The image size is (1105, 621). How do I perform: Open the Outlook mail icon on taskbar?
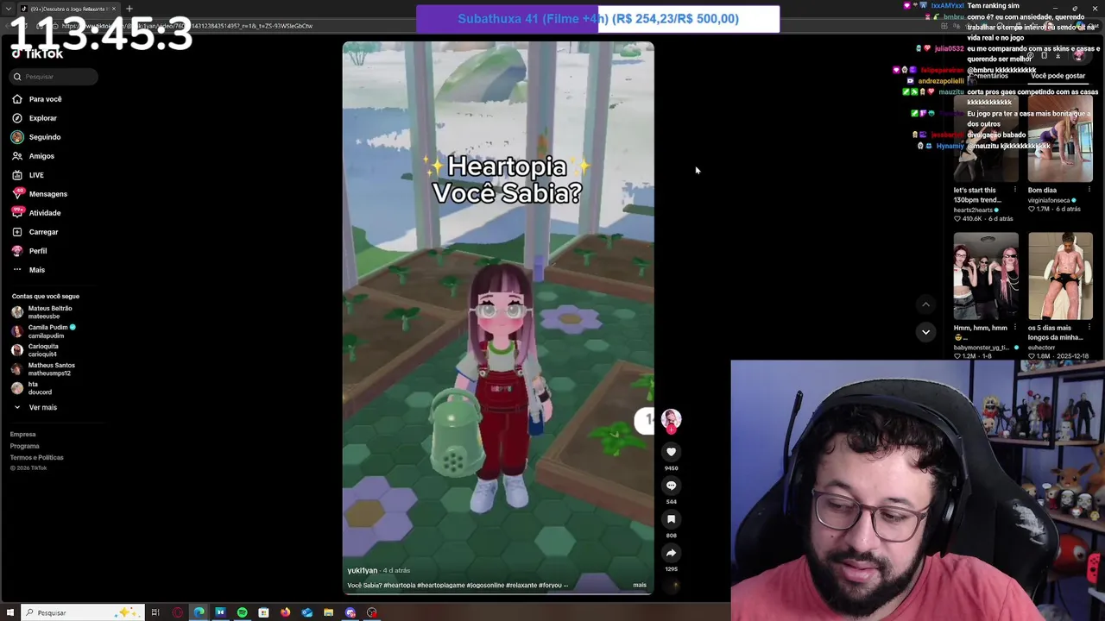306,612
